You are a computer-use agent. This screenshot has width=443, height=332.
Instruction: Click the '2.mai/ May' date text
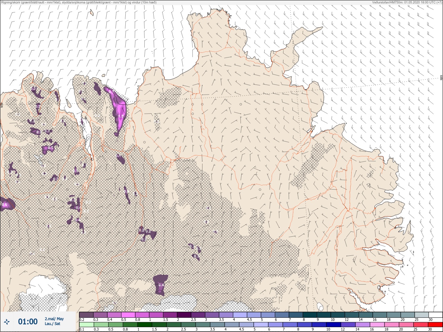click(x=54, y=319)
